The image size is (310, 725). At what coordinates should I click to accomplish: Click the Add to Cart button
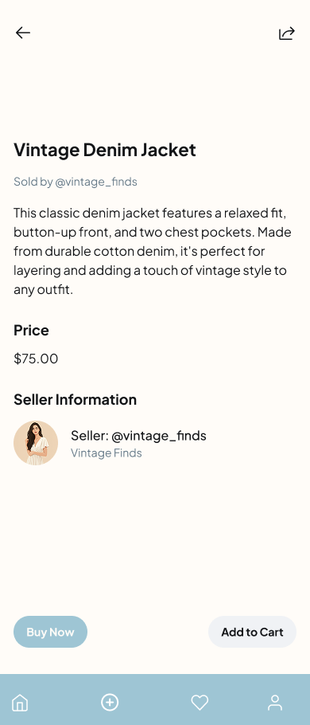(x=252, y=632)
